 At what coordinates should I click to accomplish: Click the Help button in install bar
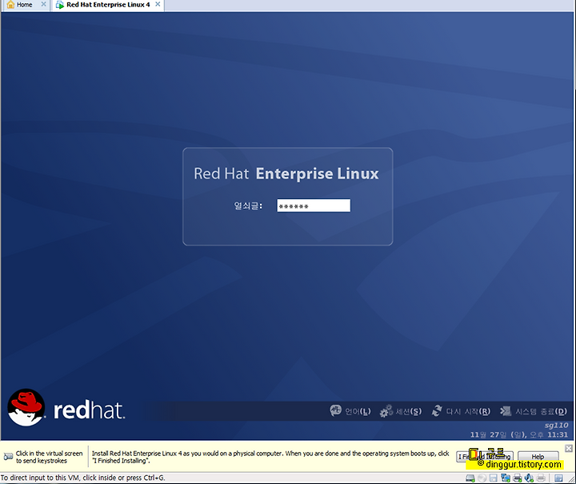(538, 457)
